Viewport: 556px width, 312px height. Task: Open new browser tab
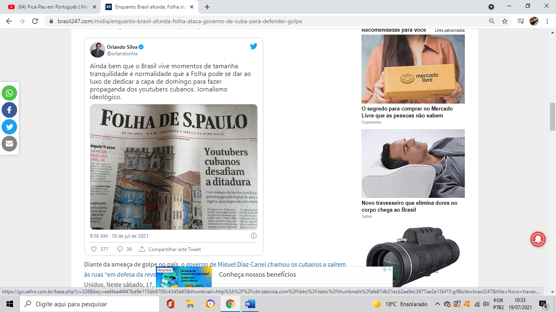pyautogui.click(x=207, y=7)
